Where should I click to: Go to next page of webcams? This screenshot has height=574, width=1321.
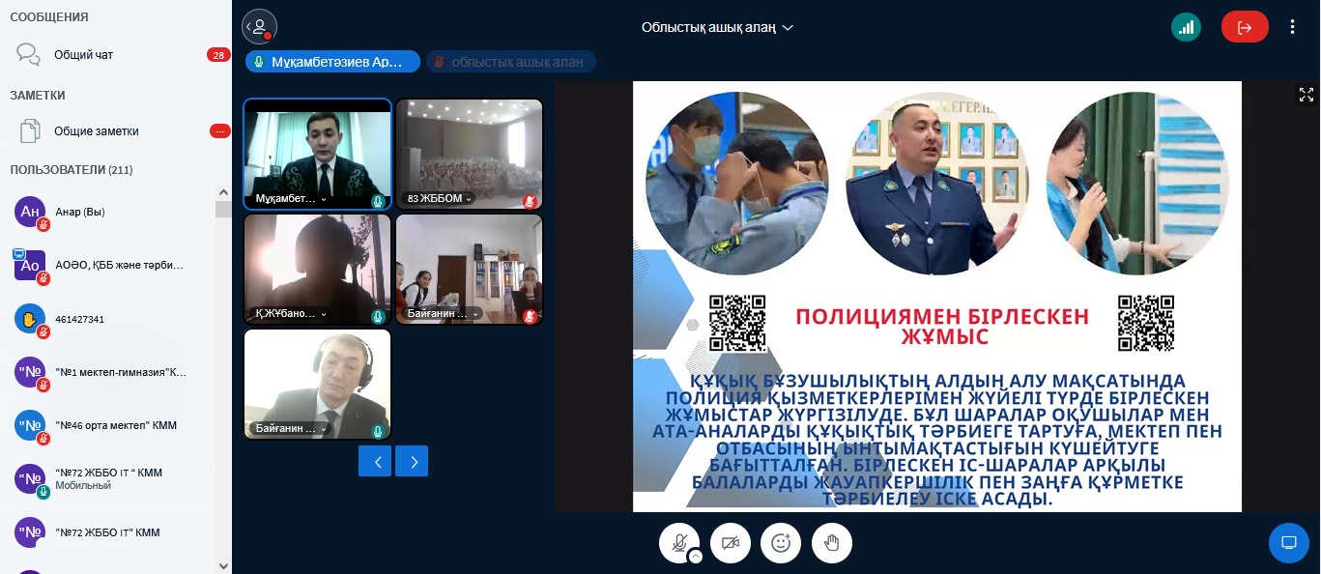point(413,462)
